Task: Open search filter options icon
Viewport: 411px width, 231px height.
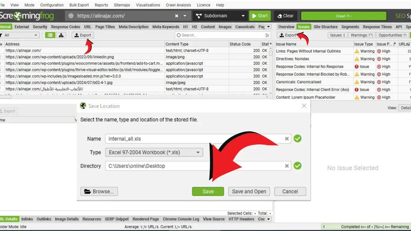Action: tap(267, 35)
